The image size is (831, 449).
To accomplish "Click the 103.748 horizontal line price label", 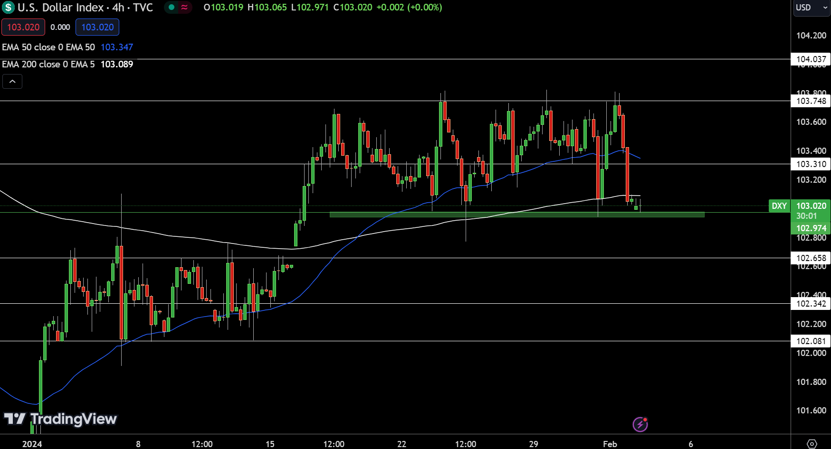I will (811, 101).
